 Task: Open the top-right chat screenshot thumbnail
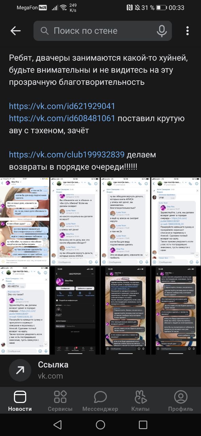click(176, 221)
